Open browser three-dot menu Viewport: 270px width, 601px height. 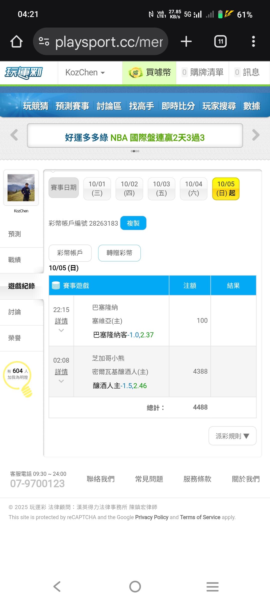click(253, 41)
